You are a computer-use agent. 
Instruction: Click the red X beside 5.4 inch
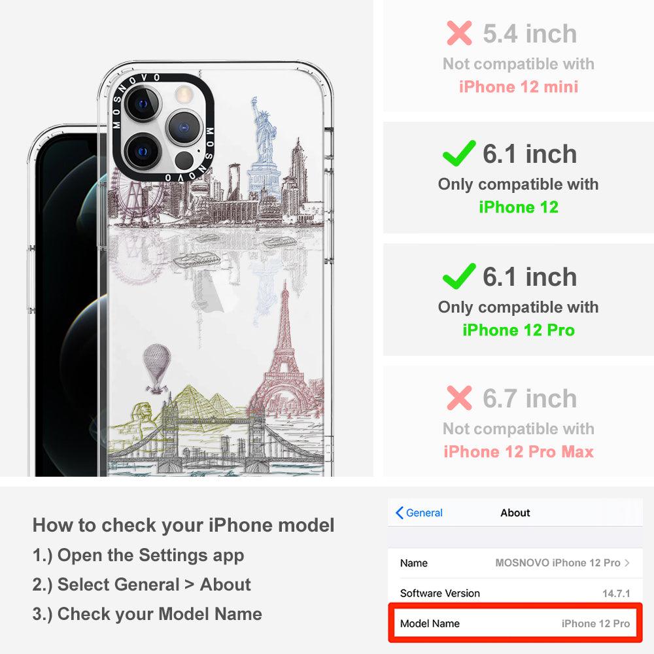coord(459,33)
